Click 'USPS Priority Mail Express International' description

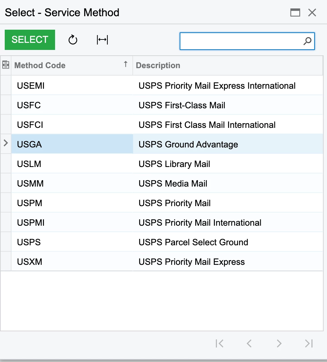(217, 86)
